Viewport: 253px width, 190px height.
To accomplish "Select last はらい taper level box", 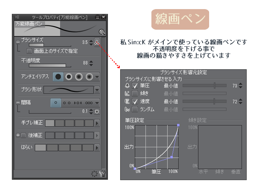I will click(x=88, y=148).
